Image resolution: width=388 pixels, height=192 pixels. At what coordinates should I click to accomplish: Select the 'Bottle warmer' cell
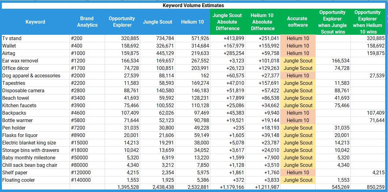pos(35,121)
